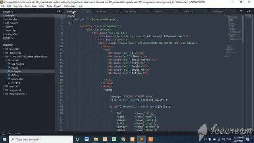Click the Type here to search box
This screenshot has width=254, height=143.
(x=41, y=139)
